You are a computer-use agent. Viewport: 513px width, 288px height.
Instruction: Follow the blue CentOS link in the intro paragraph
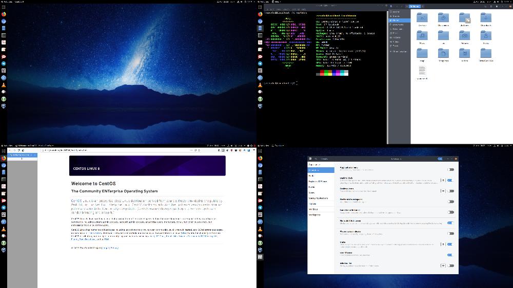pyautogui.click(x=76, y=201)
